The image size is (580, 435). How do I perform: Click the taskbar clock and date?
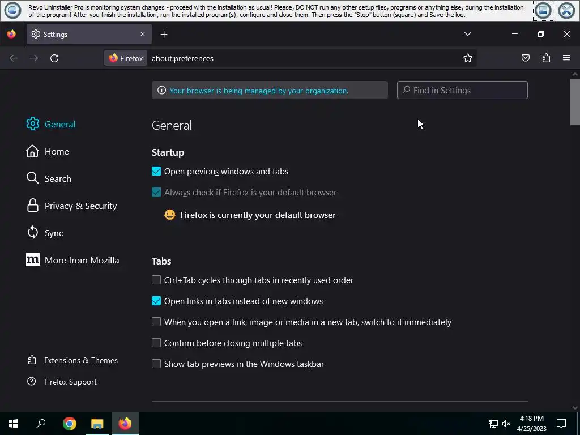pos(531,424)
